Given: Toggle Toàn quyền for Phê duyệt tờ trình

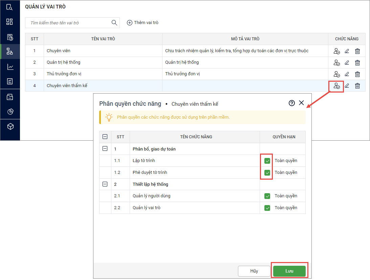Looking at the screenshot, I should click(267, 173).
